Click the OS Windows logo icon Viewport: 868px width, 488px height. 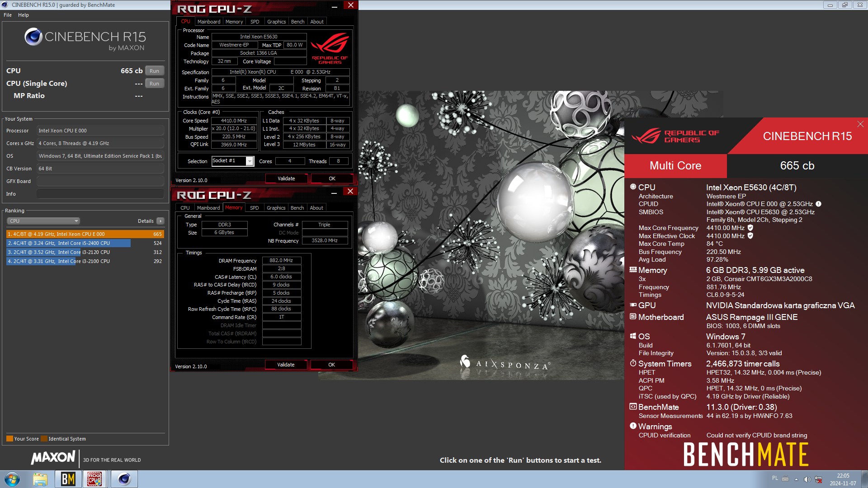click(x=633, y=336)
